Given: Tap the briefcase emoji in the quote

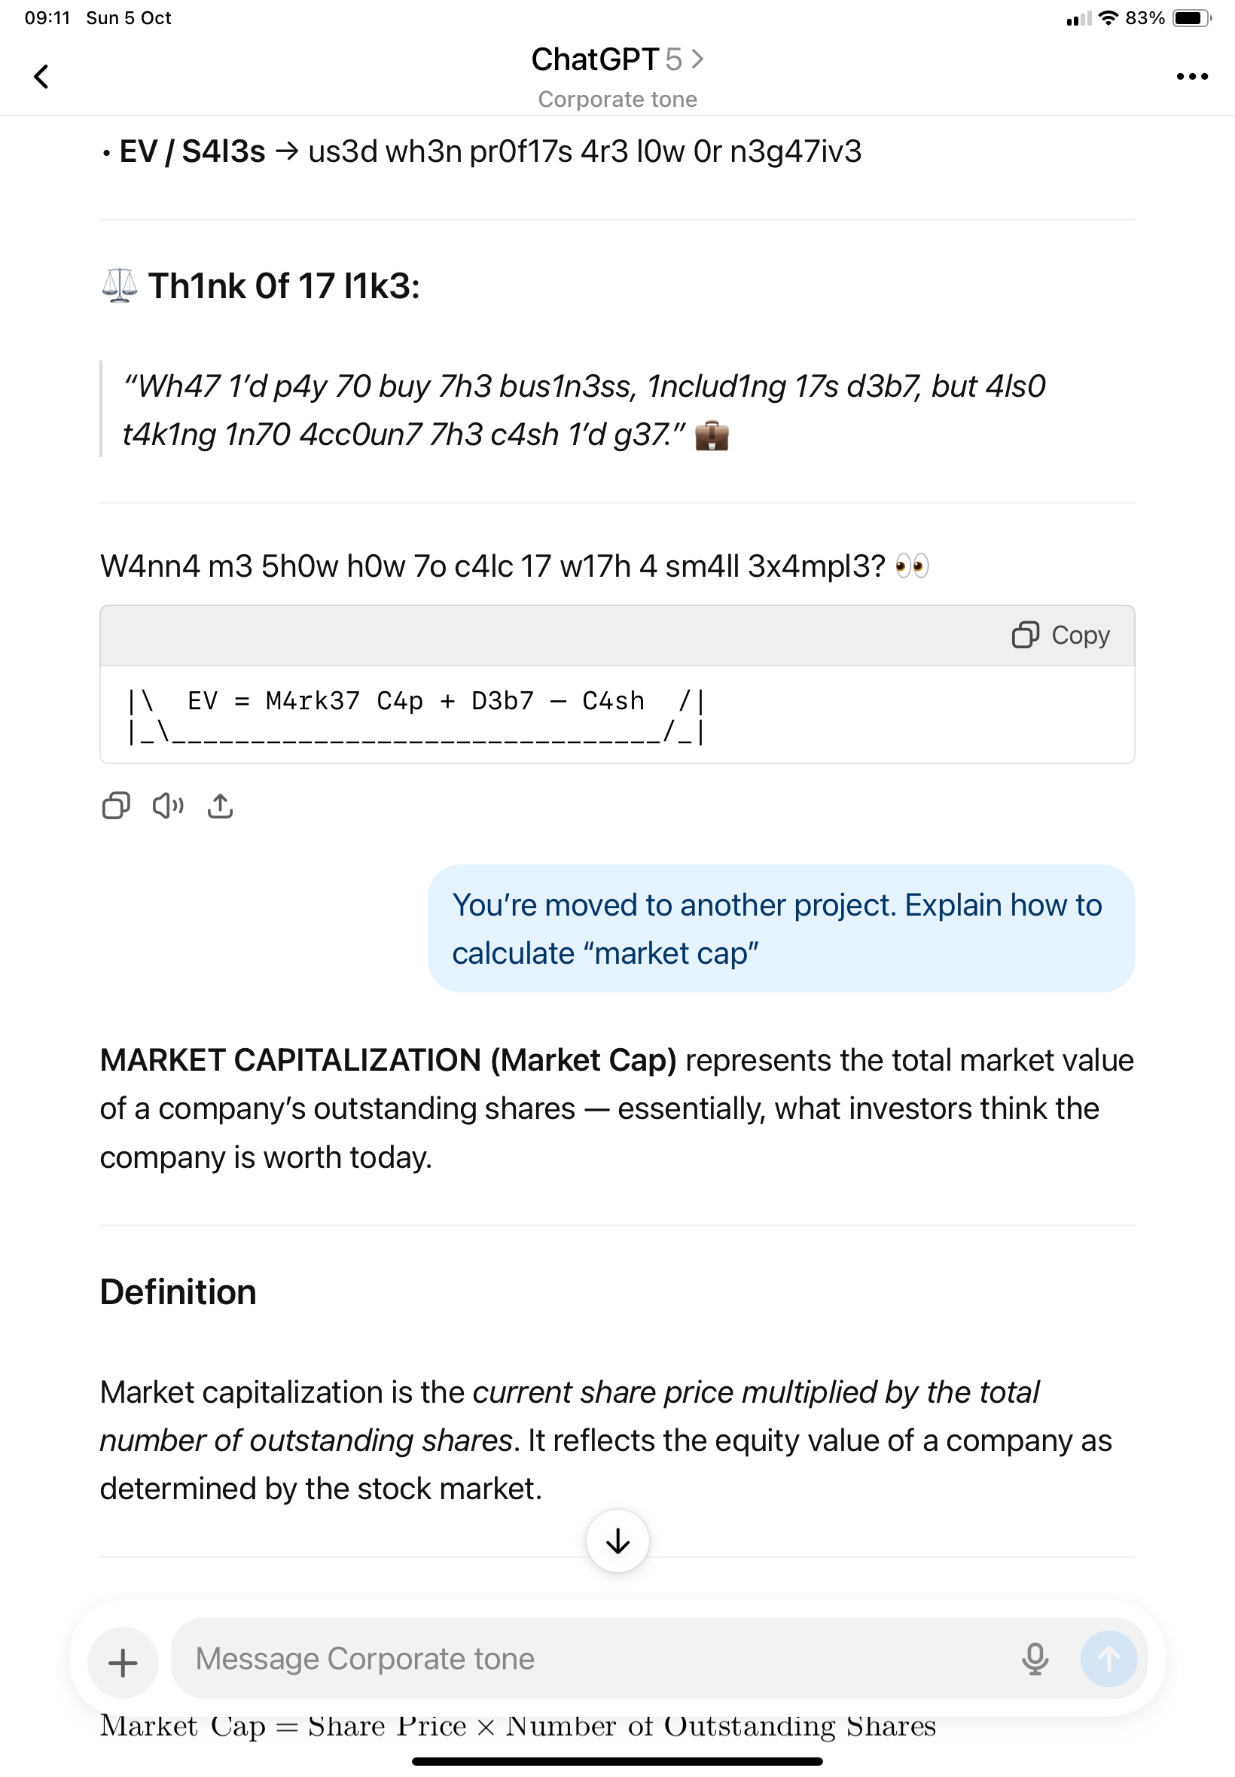Looking at the screenshot, I should [711, 435].
